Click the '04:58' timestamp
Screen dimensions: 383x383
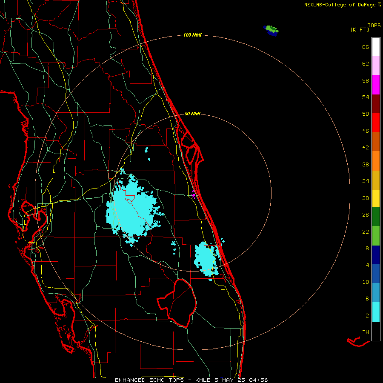coord(258,380)
